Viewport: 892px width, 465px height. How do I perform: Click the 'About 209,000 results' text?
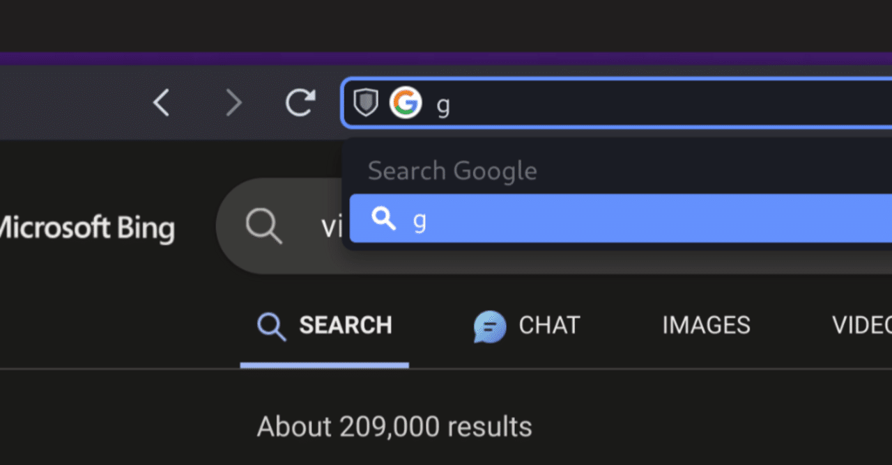coord(394,426)
